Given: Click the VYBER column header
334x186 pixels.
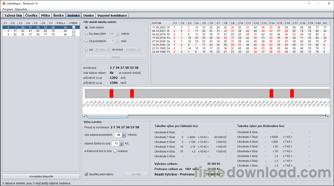Looking at the screenshot, I should pos(73,23).
